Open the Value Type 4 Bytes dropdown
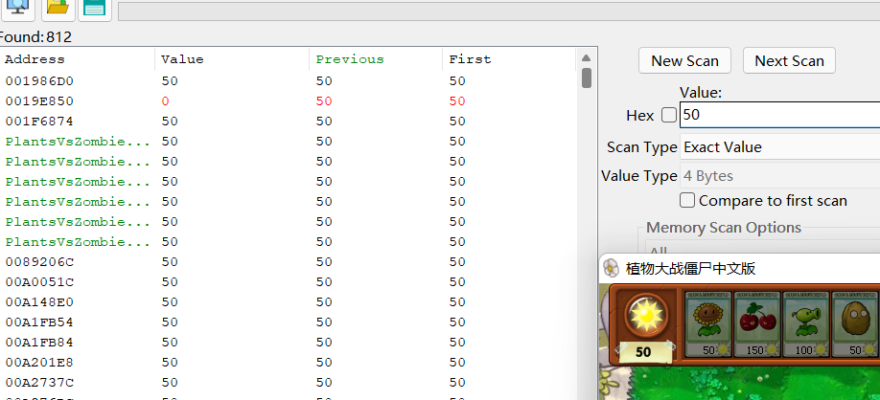Screen dimensions: 880x400 click(780, 176)
